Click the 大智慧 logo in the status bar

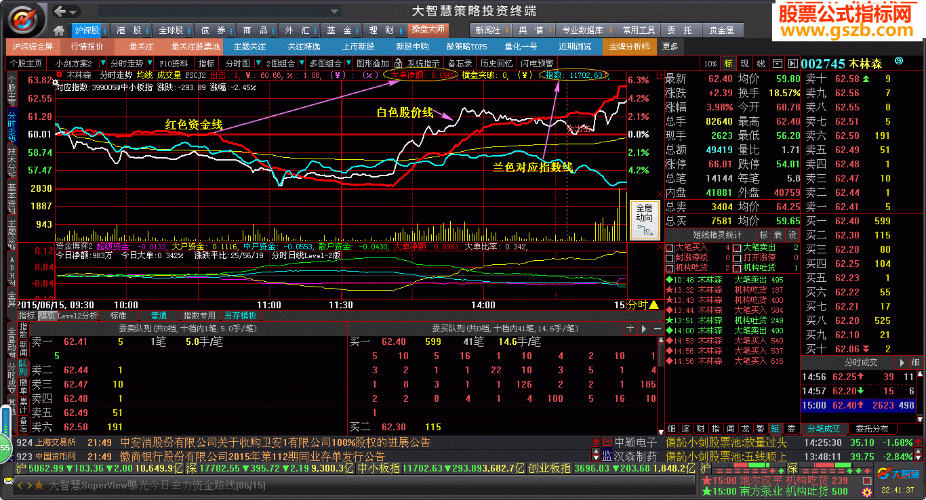point(897,474)
